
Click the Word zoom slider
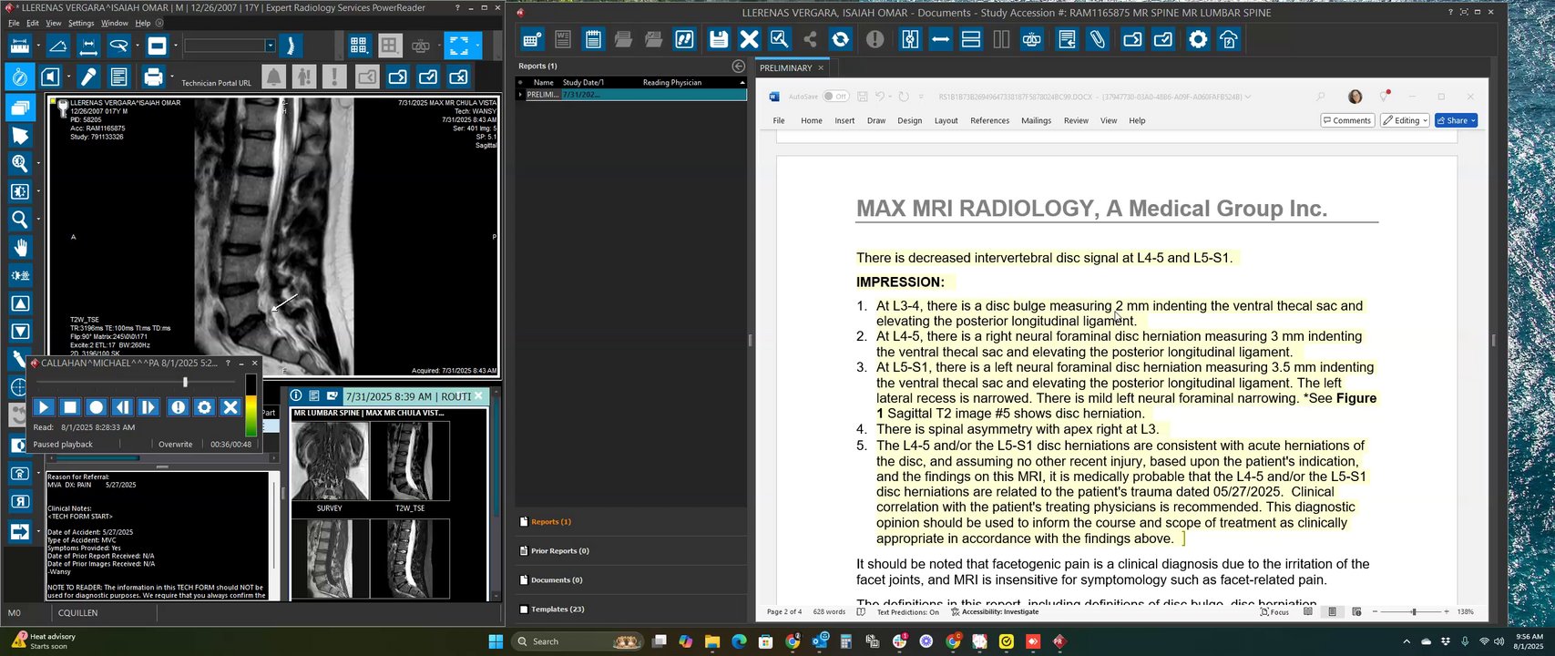click(x=1414, y=611)
